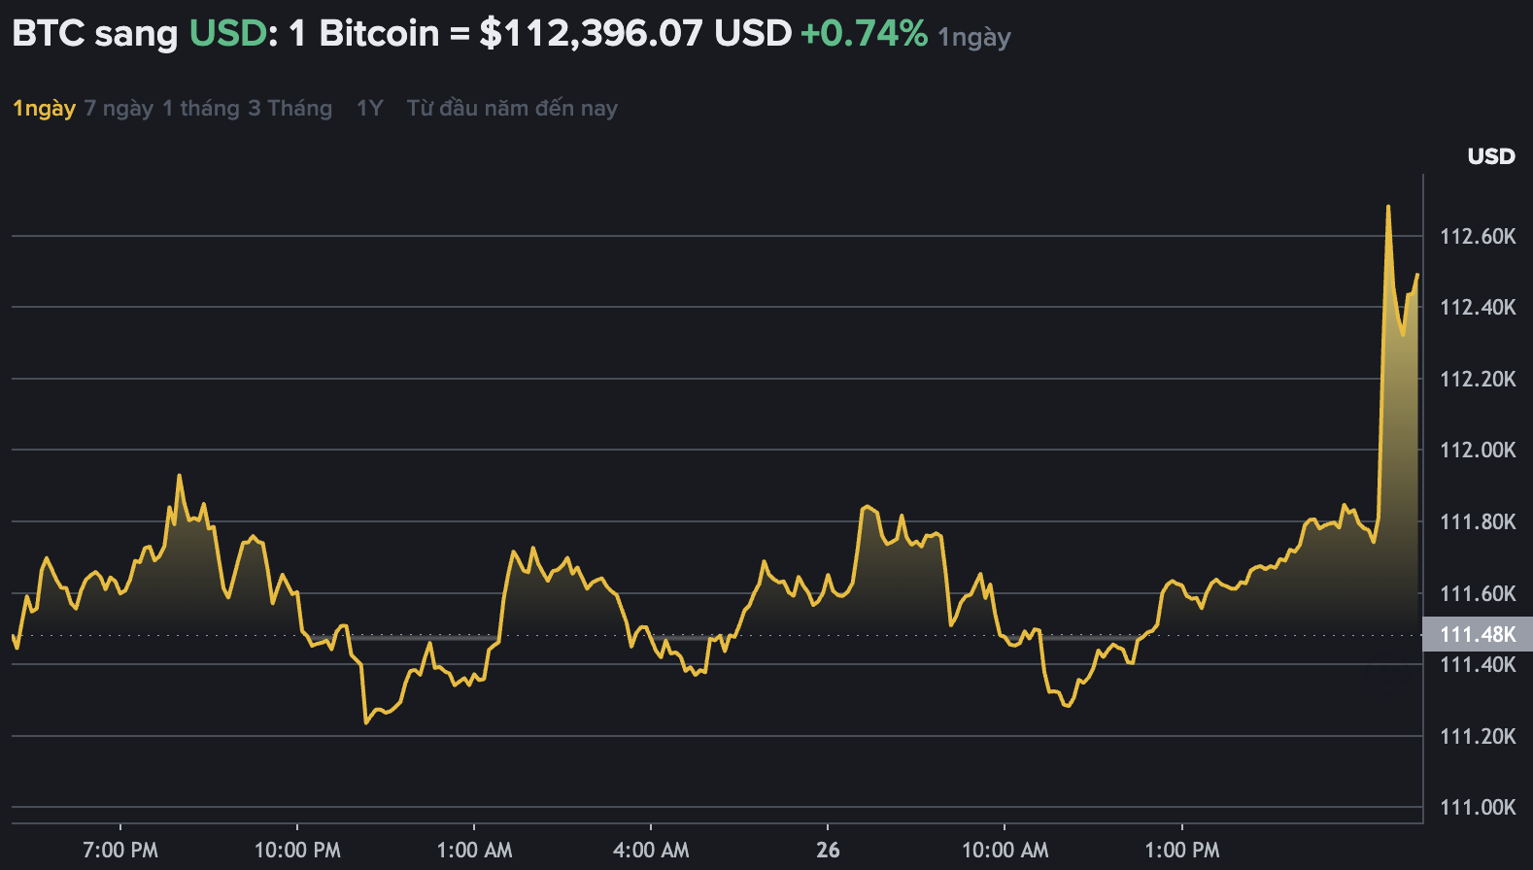Select the "1Y" timeframe tab

coord(369,108)
